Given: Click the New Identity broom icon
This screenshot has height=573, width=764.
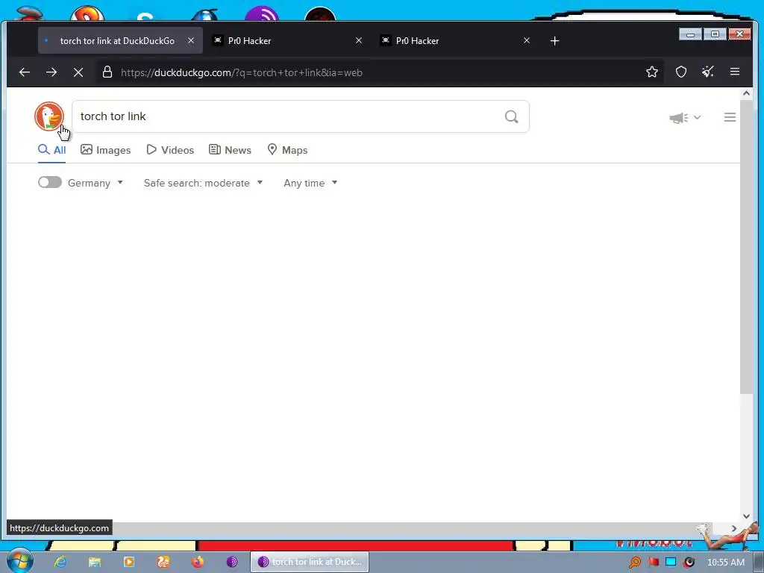Looking at the screenshot, I should pyautogui.click(x=708, y=72).
